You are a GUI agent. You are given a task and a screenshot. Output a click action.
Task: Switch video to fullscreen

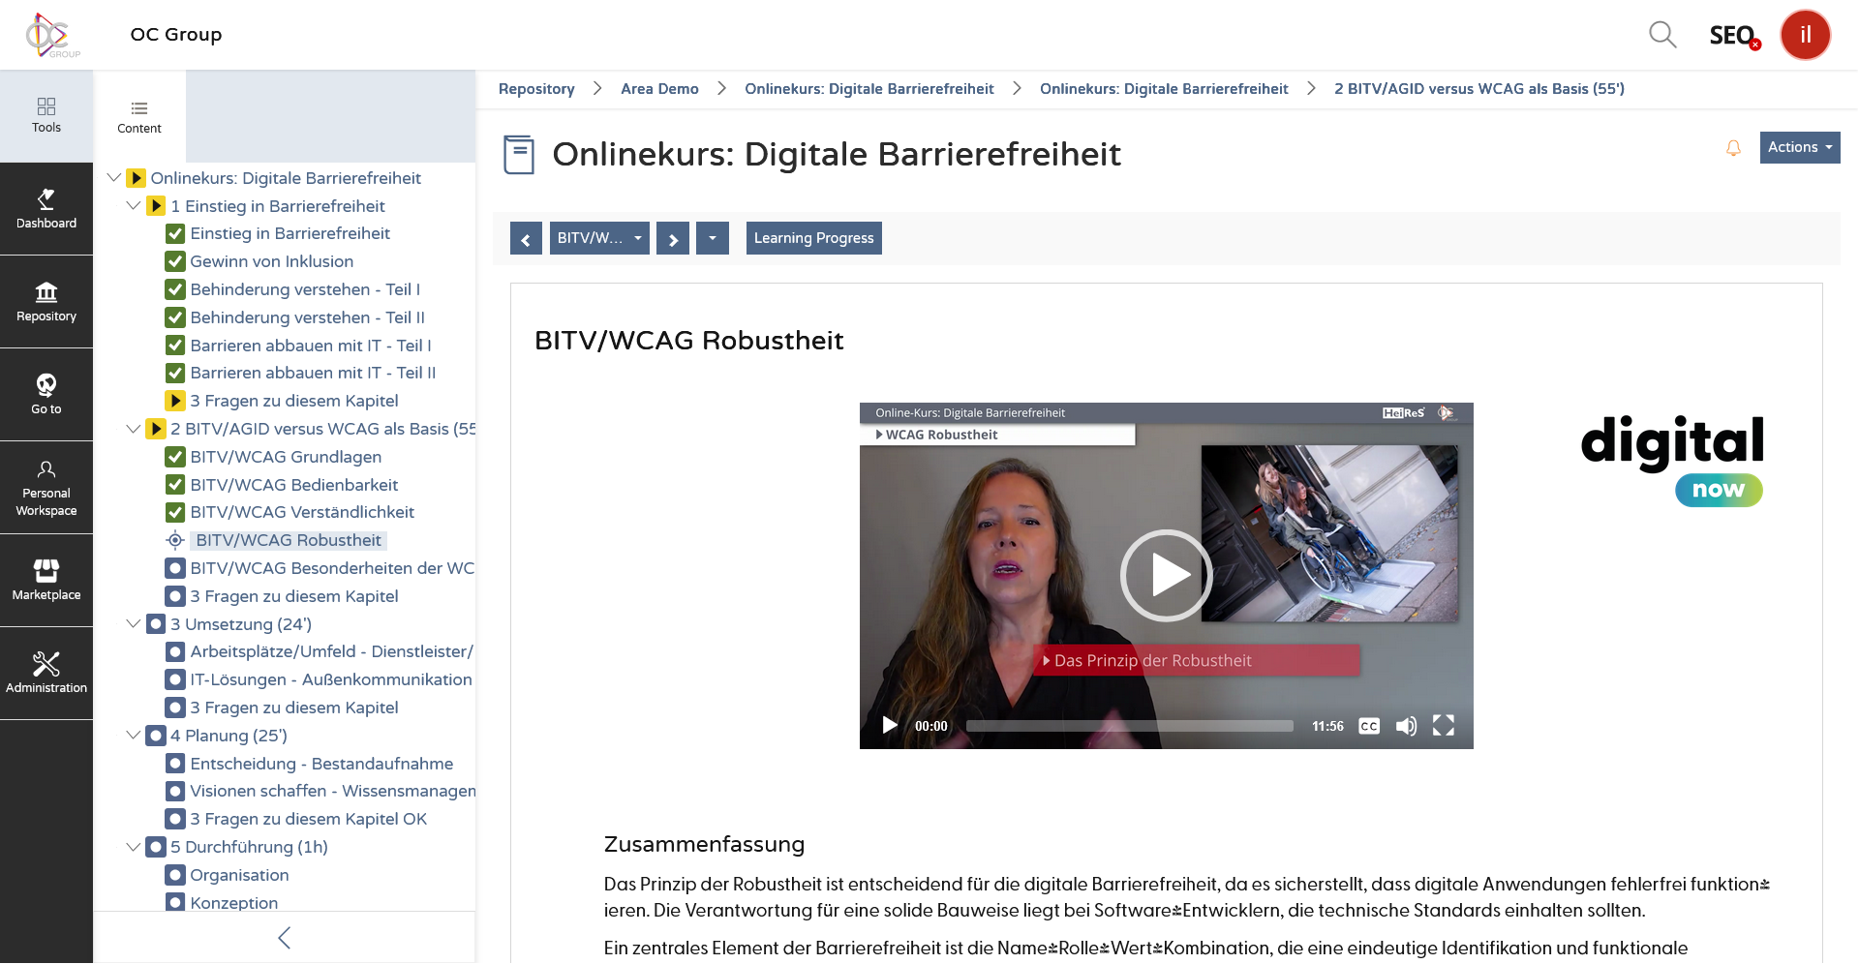pyautogui.click(x=1444, y=726)
